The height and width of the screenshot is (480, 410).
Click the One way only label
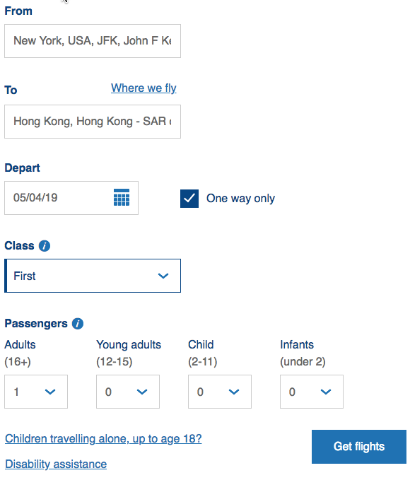(x=240, y=199)
